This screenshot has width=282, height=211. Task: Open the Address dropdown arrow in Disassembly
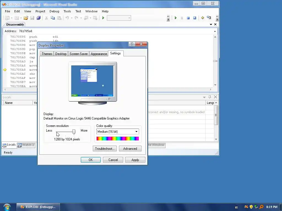[x=215, y=31]
